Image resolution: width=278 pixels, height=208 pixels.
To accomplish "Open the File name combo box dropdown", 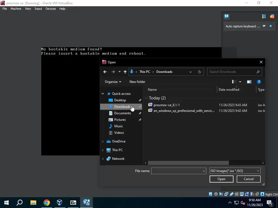I will pos(204,171).
